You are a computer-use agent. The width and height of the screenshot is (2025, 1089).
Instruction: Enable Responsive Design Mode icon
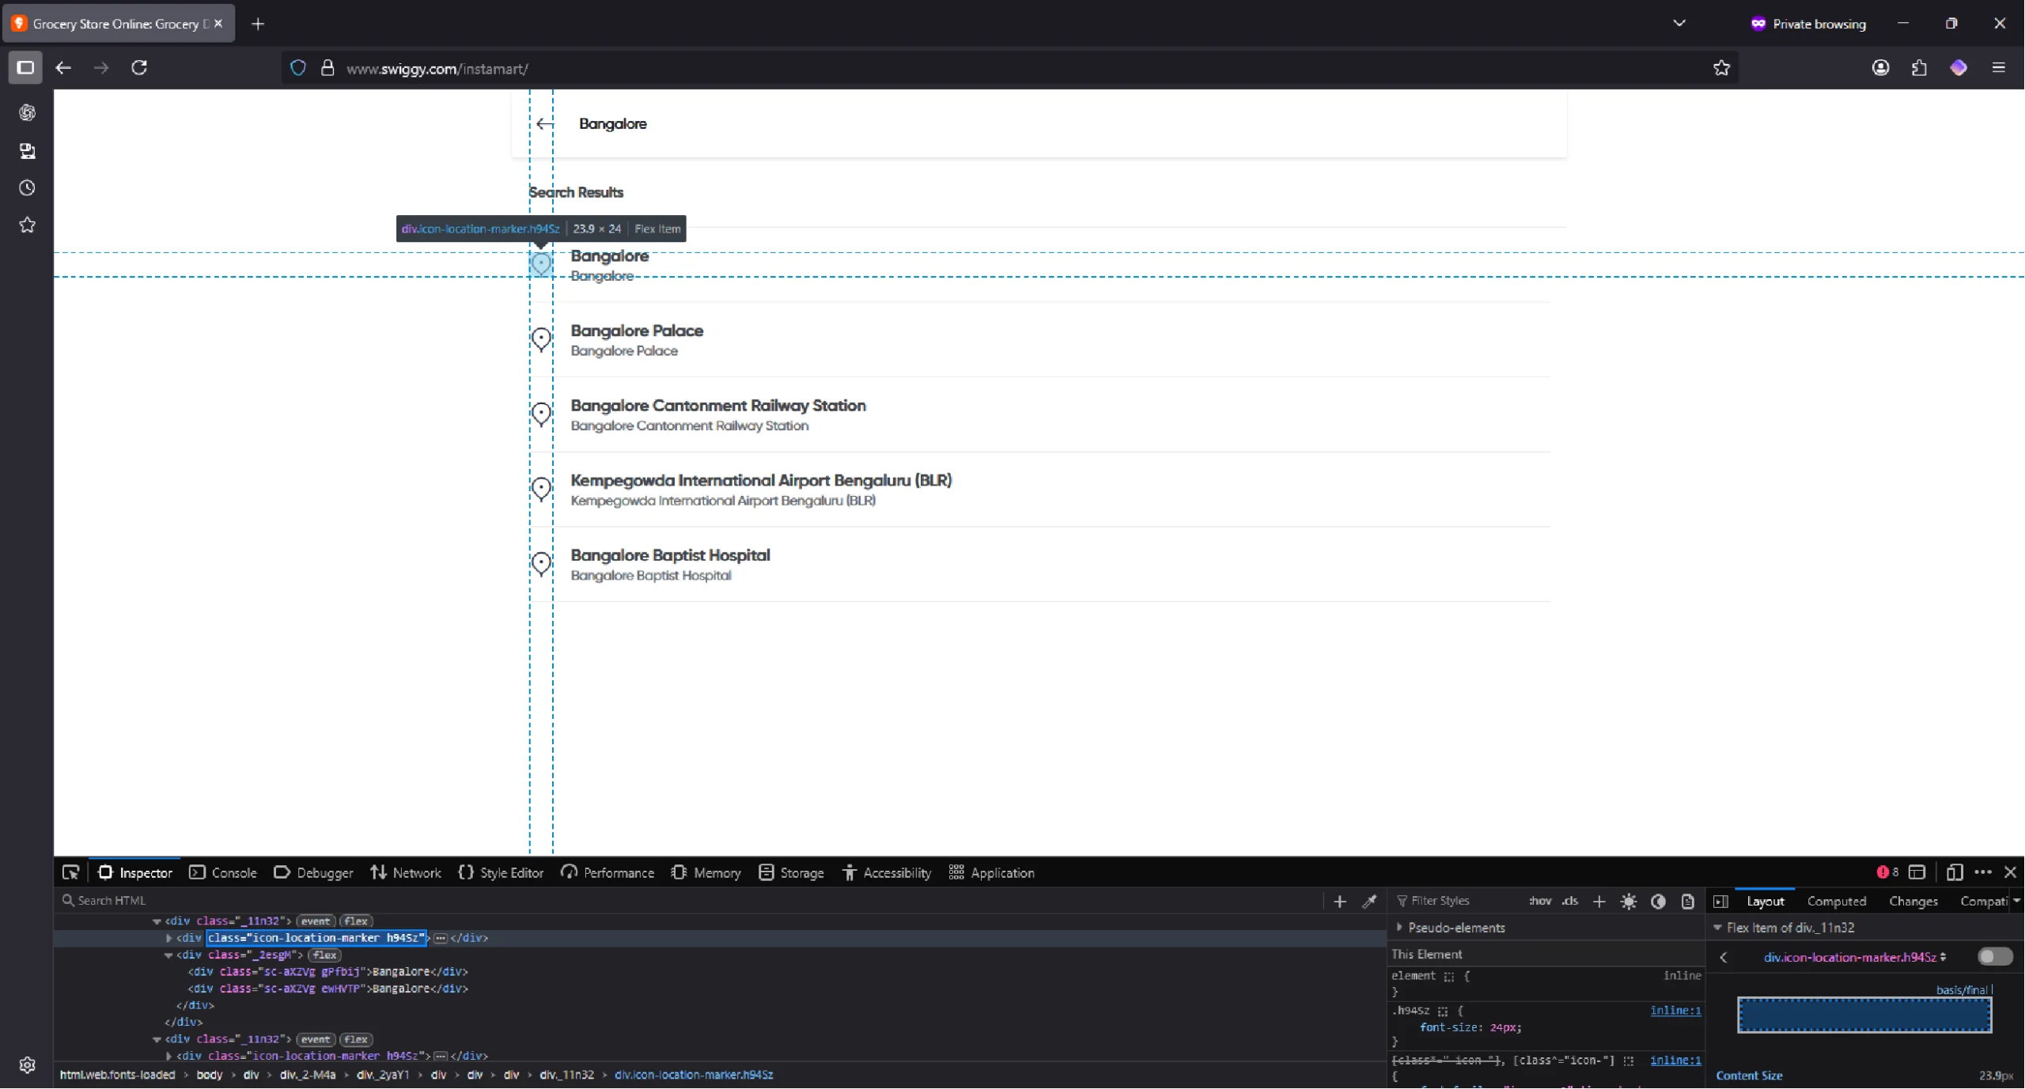pos(1955,873)
